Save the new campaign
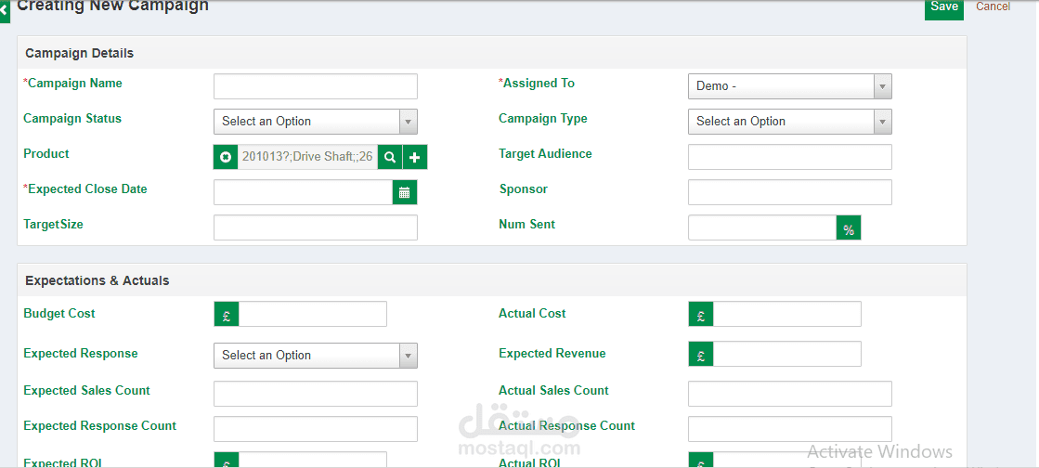The width and height of the screenshot is (1039, 468). (x=944, y=8)
